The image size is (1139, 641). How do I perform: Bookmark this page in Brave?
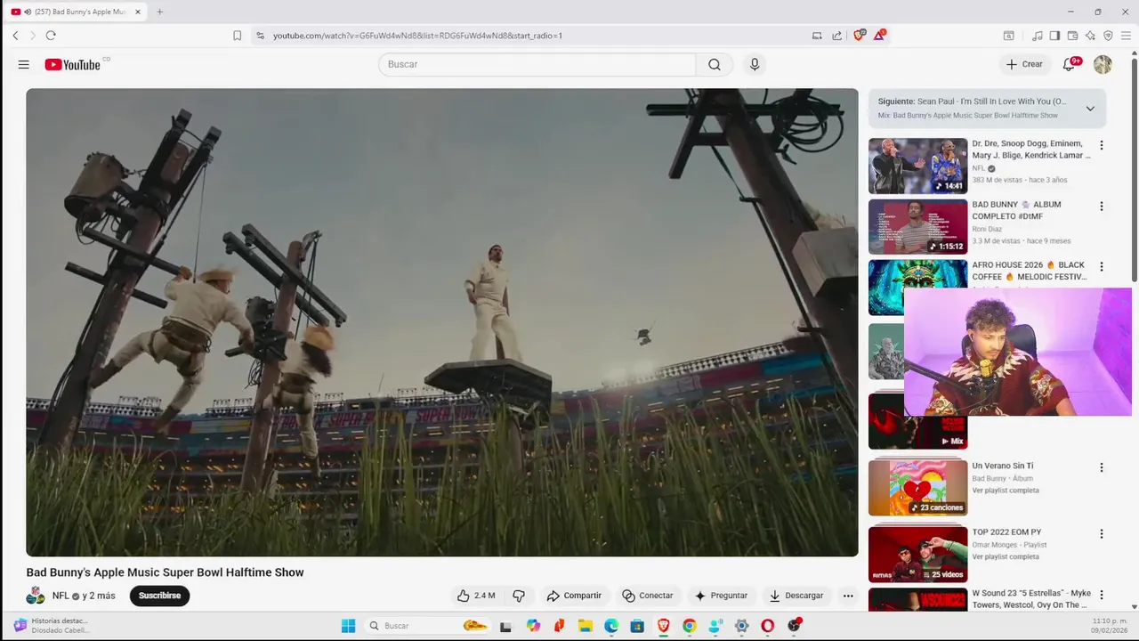237,36
